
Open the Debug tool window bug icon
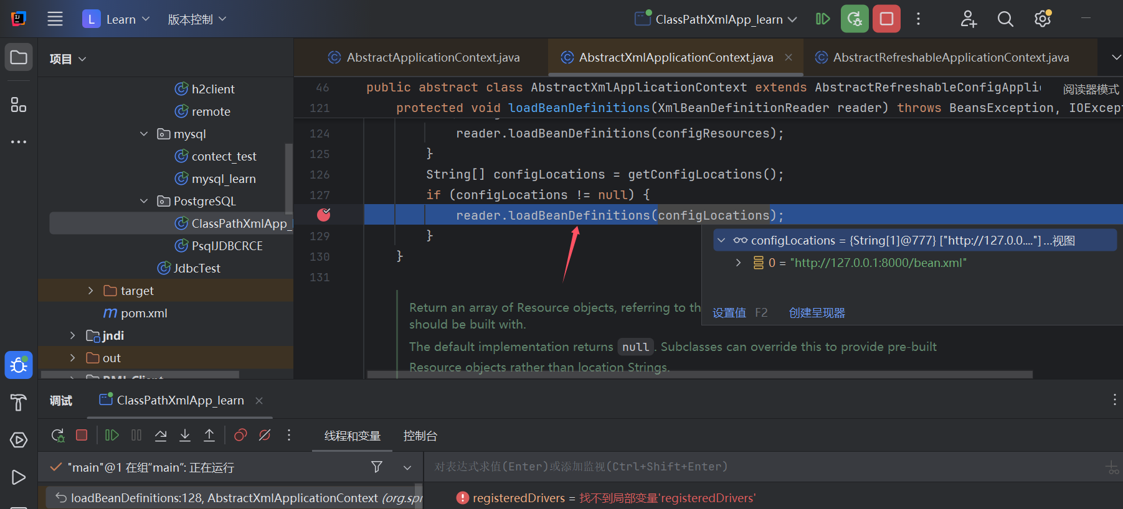tap(19, 365)
